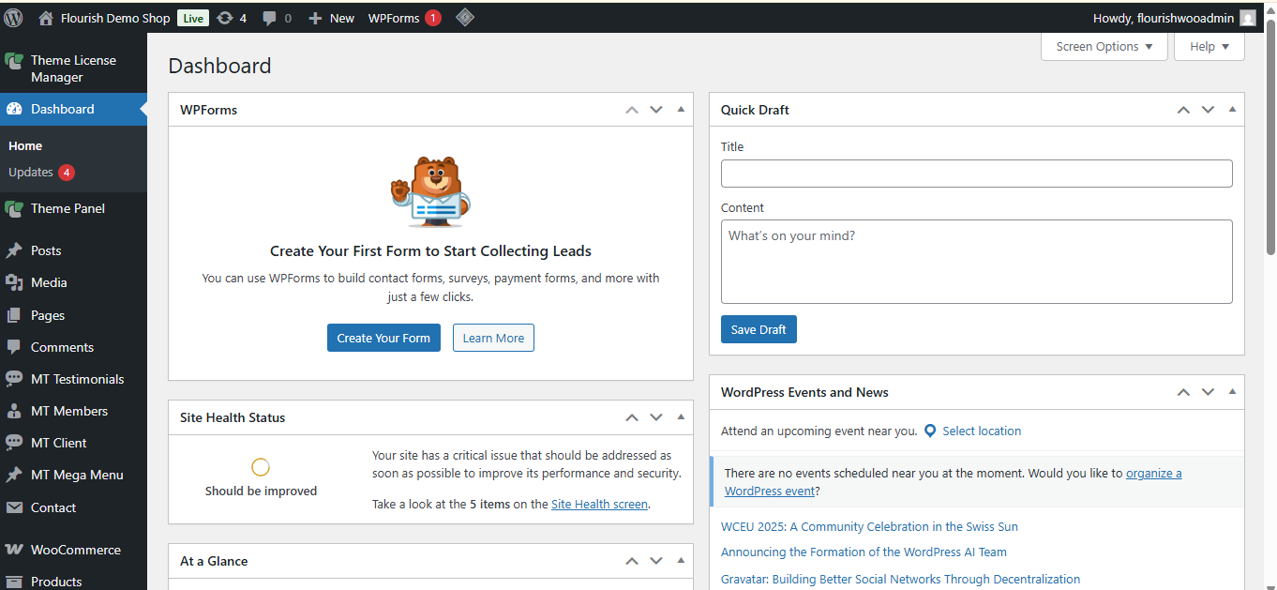Collapse the At a Glance panel
The width and height of the screenshot is (1277, 590).
pos(681,561)
